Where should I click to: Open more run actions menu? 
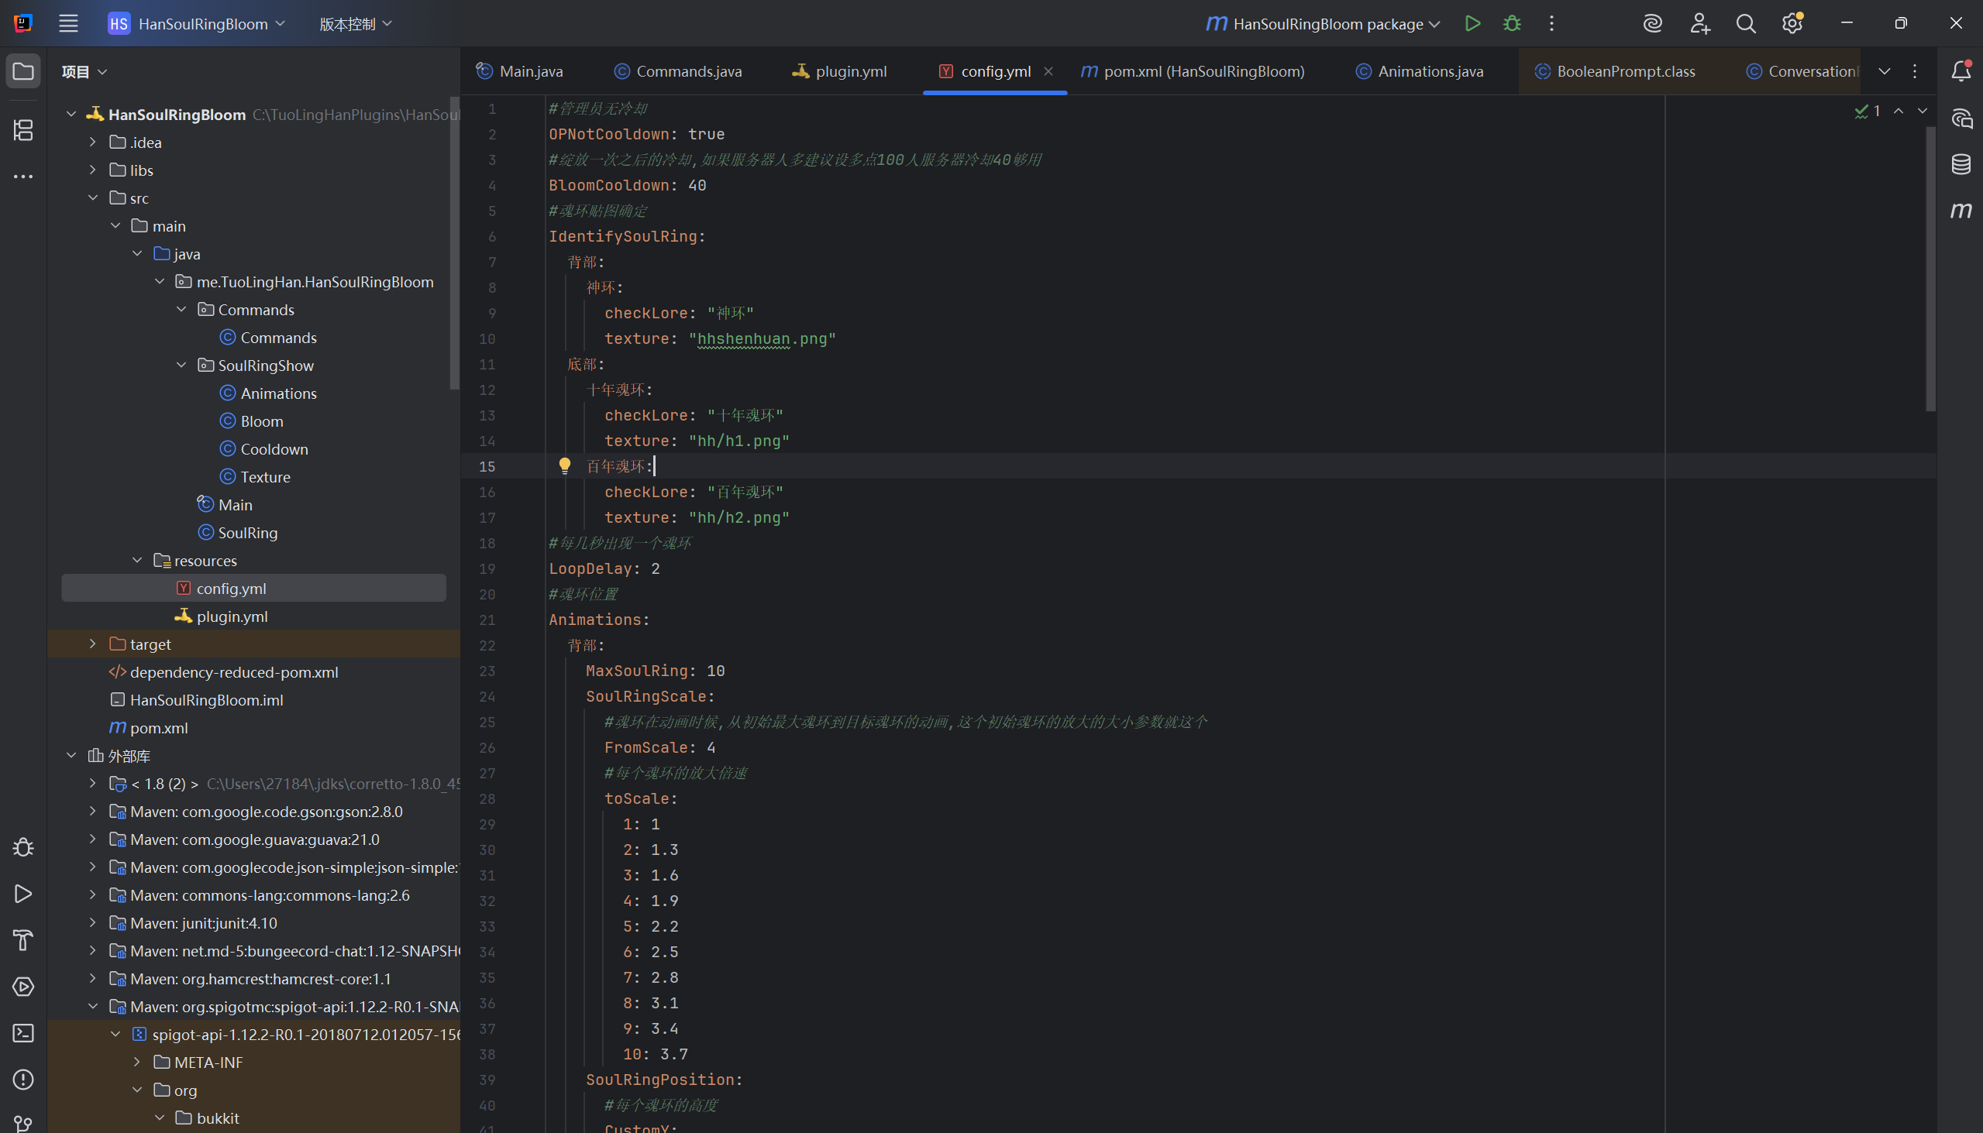1551,23
